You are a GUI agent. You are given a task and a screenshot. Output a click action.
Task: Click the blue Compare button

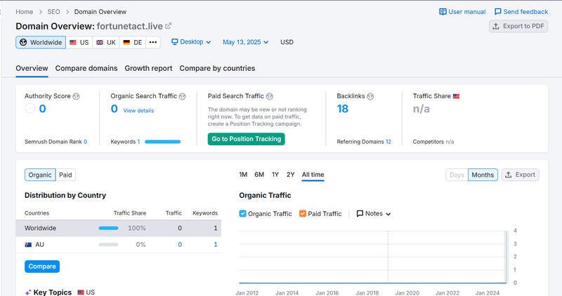(42, 267)
